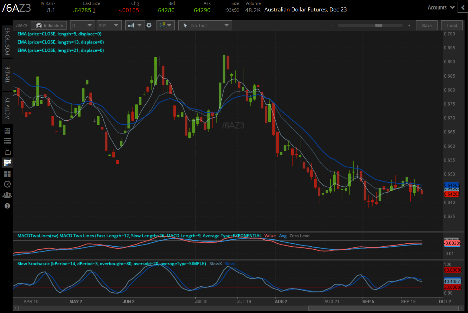Click the chart zoom slider handle
468x313 pixels.
point(379,25)
